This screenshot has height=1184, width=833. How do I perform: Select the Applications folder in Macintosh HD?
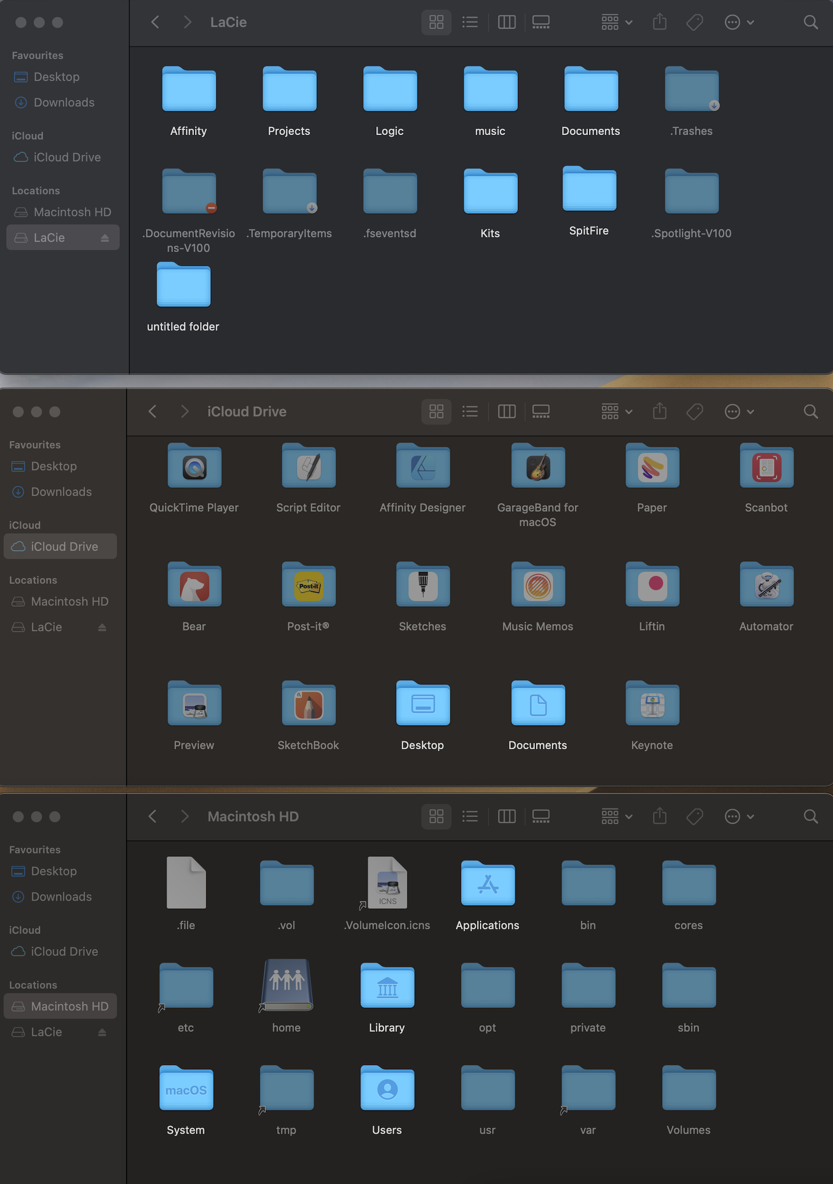point(488,883)
